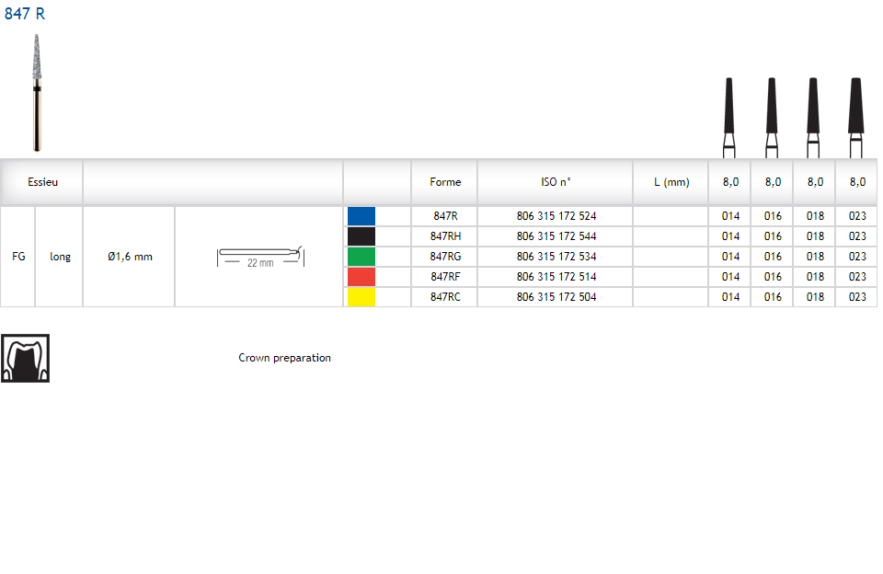Click the first bur silhouette icon above 014
The image size is (883, 574).
pyautogui.click(x=729, y=116)
